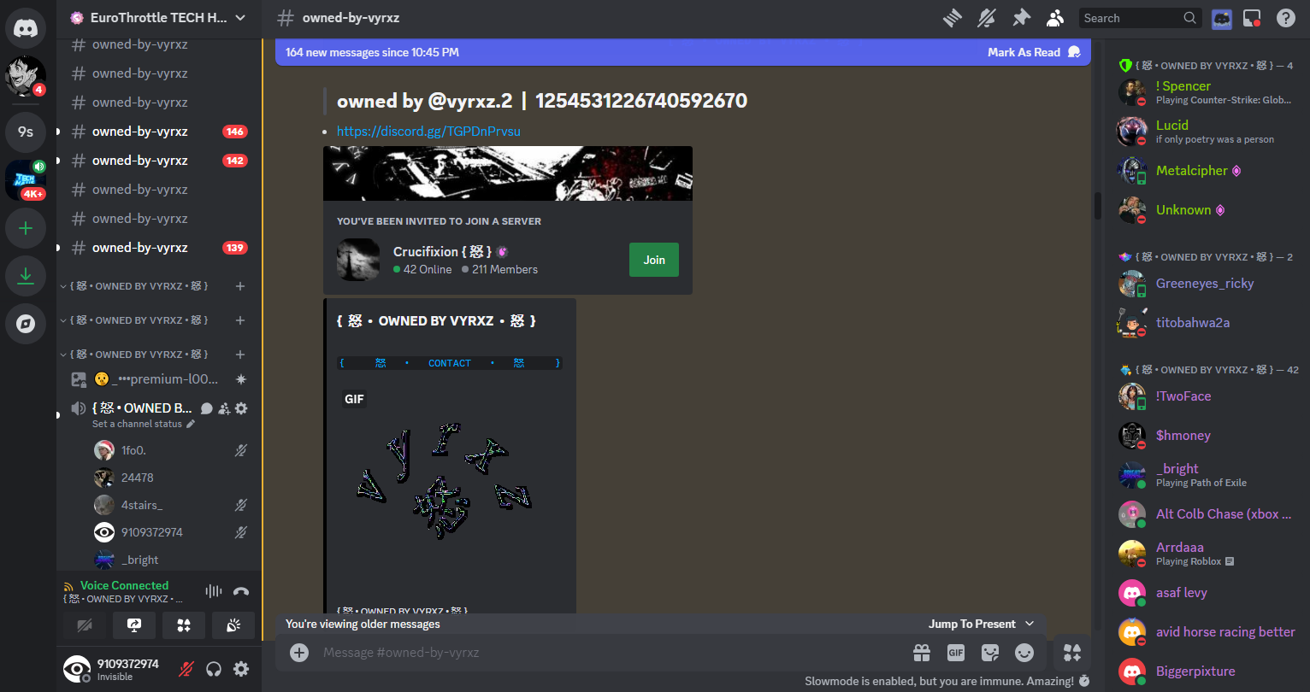The height and width of the screenshot is (692, 1310).
Task: Open the Threads panel in channel header
Action: (x=953, y=18)
